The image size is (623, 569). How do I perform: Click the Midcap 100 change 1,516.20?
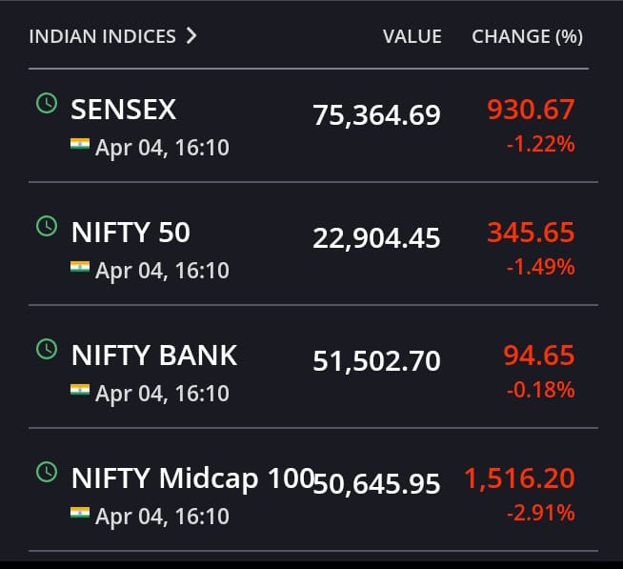point(520,478)
